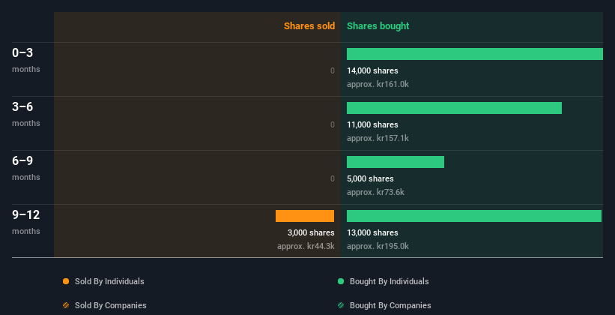Click the 0–3 months row label
Screen dimensions: 615x315
pyautogui.click(x=26, y=60)
